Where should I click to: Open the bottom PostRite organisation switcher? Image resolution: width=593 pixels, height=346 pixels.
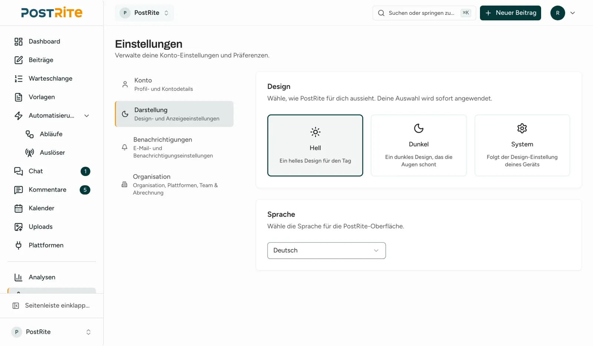coord(52,332)
